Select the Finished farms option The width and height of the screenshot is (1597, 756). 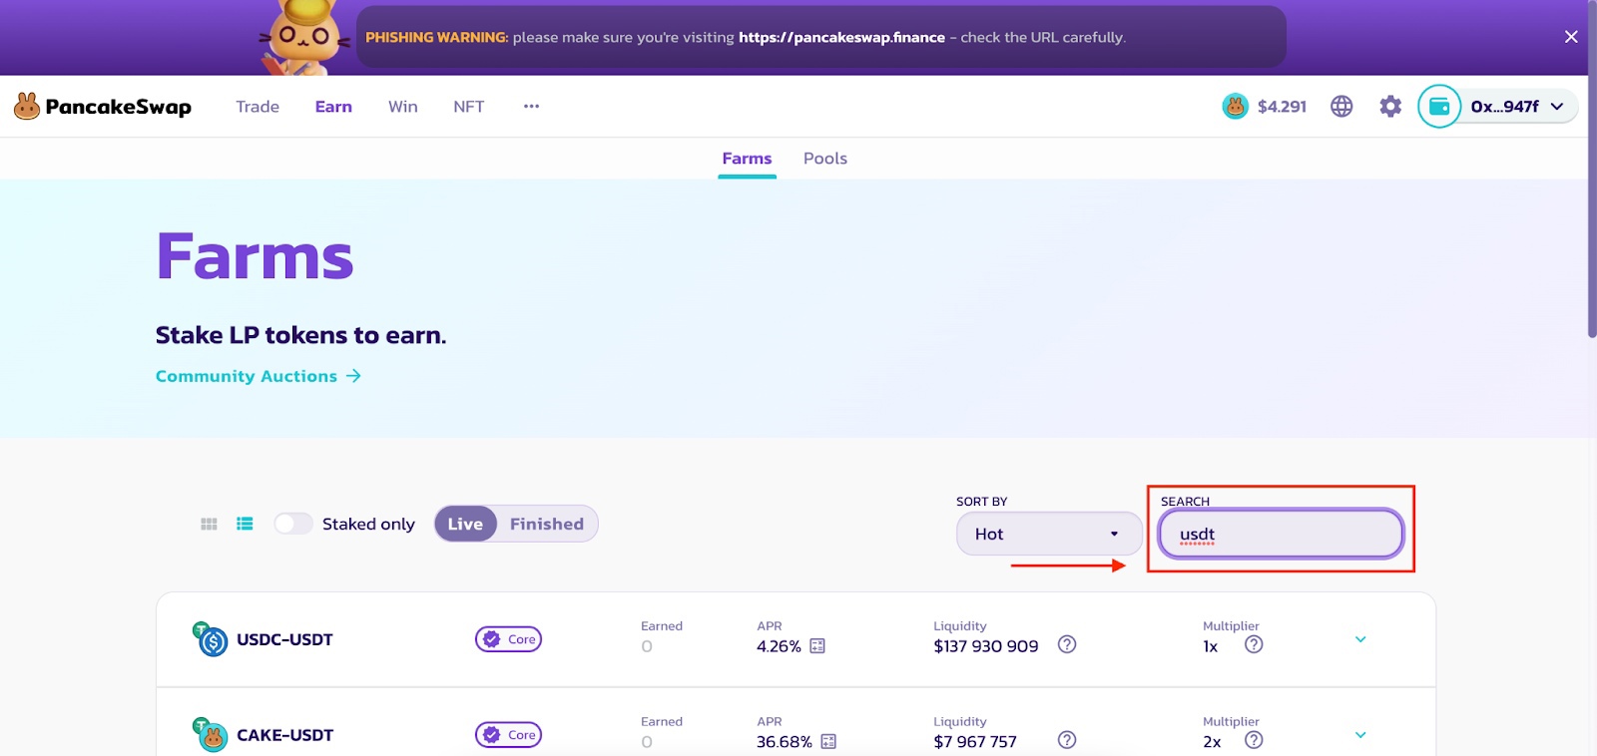point(547,524)
